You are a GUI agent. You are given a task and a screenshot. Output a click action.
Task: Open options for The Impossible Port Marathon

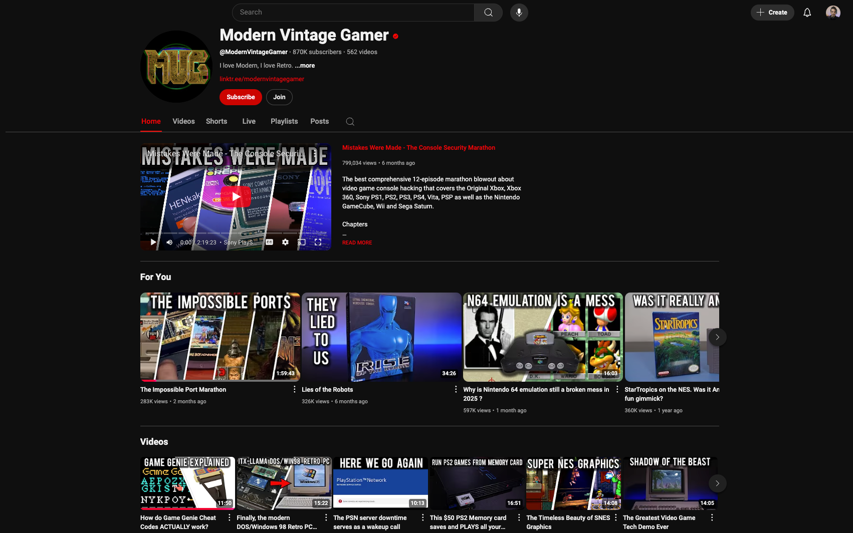[294, 390]
